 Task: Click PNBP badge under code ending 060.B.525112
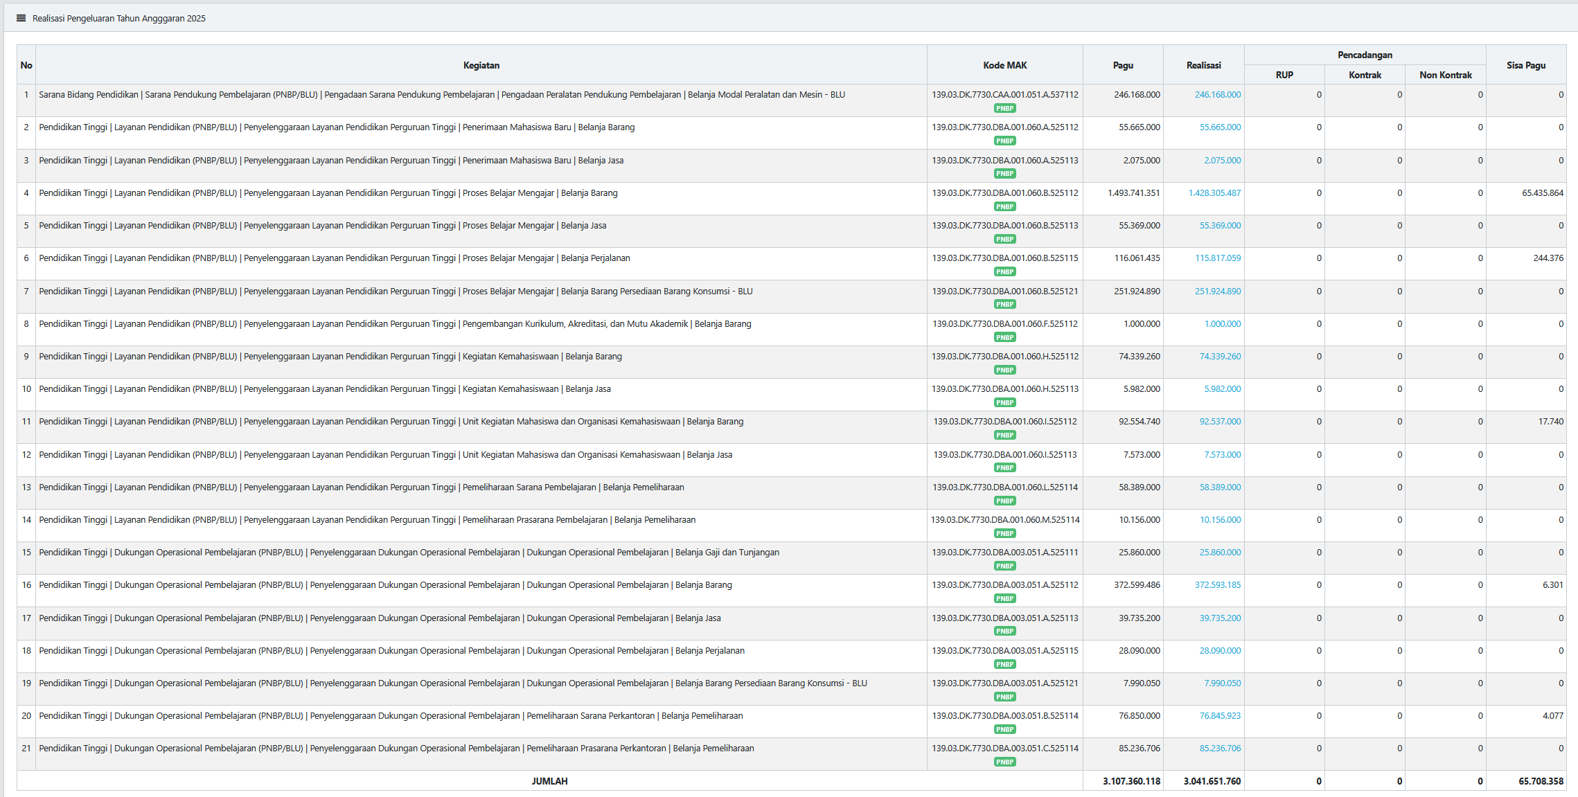1004,206
